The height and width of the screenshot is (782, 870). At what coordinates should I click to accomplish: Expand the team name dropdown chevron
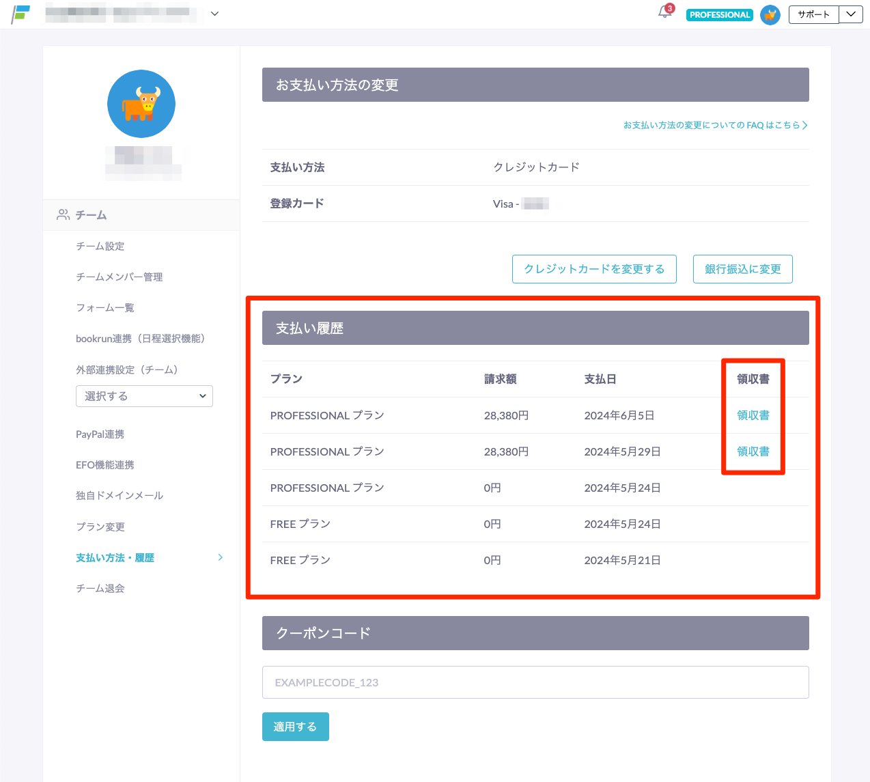coord(214,14)
